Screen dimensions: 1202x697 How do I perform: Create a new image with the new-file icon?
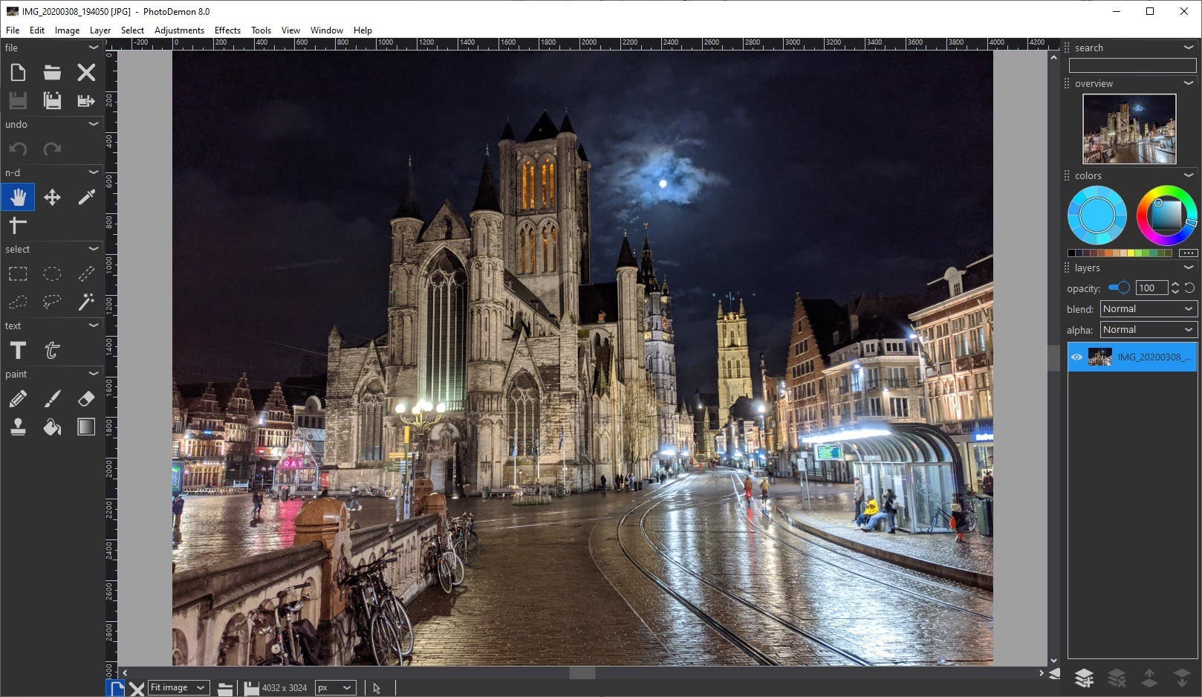(x=18, y=73)
